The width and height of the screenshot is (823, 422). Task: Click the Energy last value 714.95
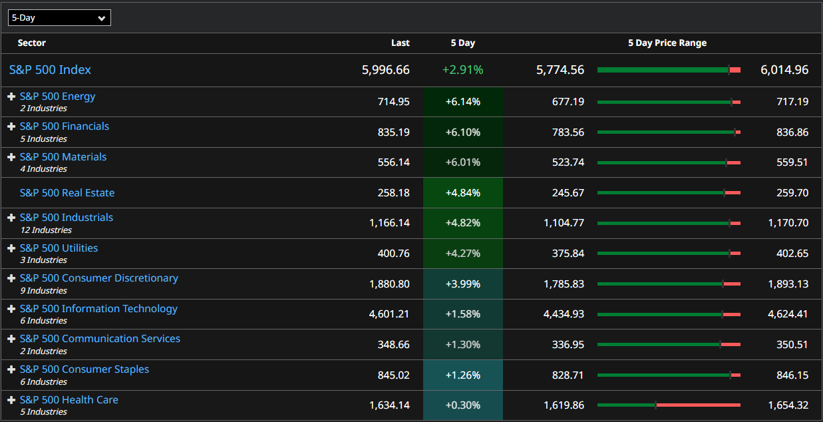(x=394, y=102)
